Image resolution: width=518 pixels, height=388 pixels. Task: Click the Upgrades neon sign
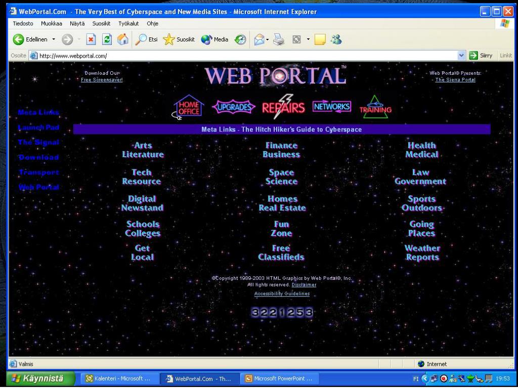coord(234,107)
